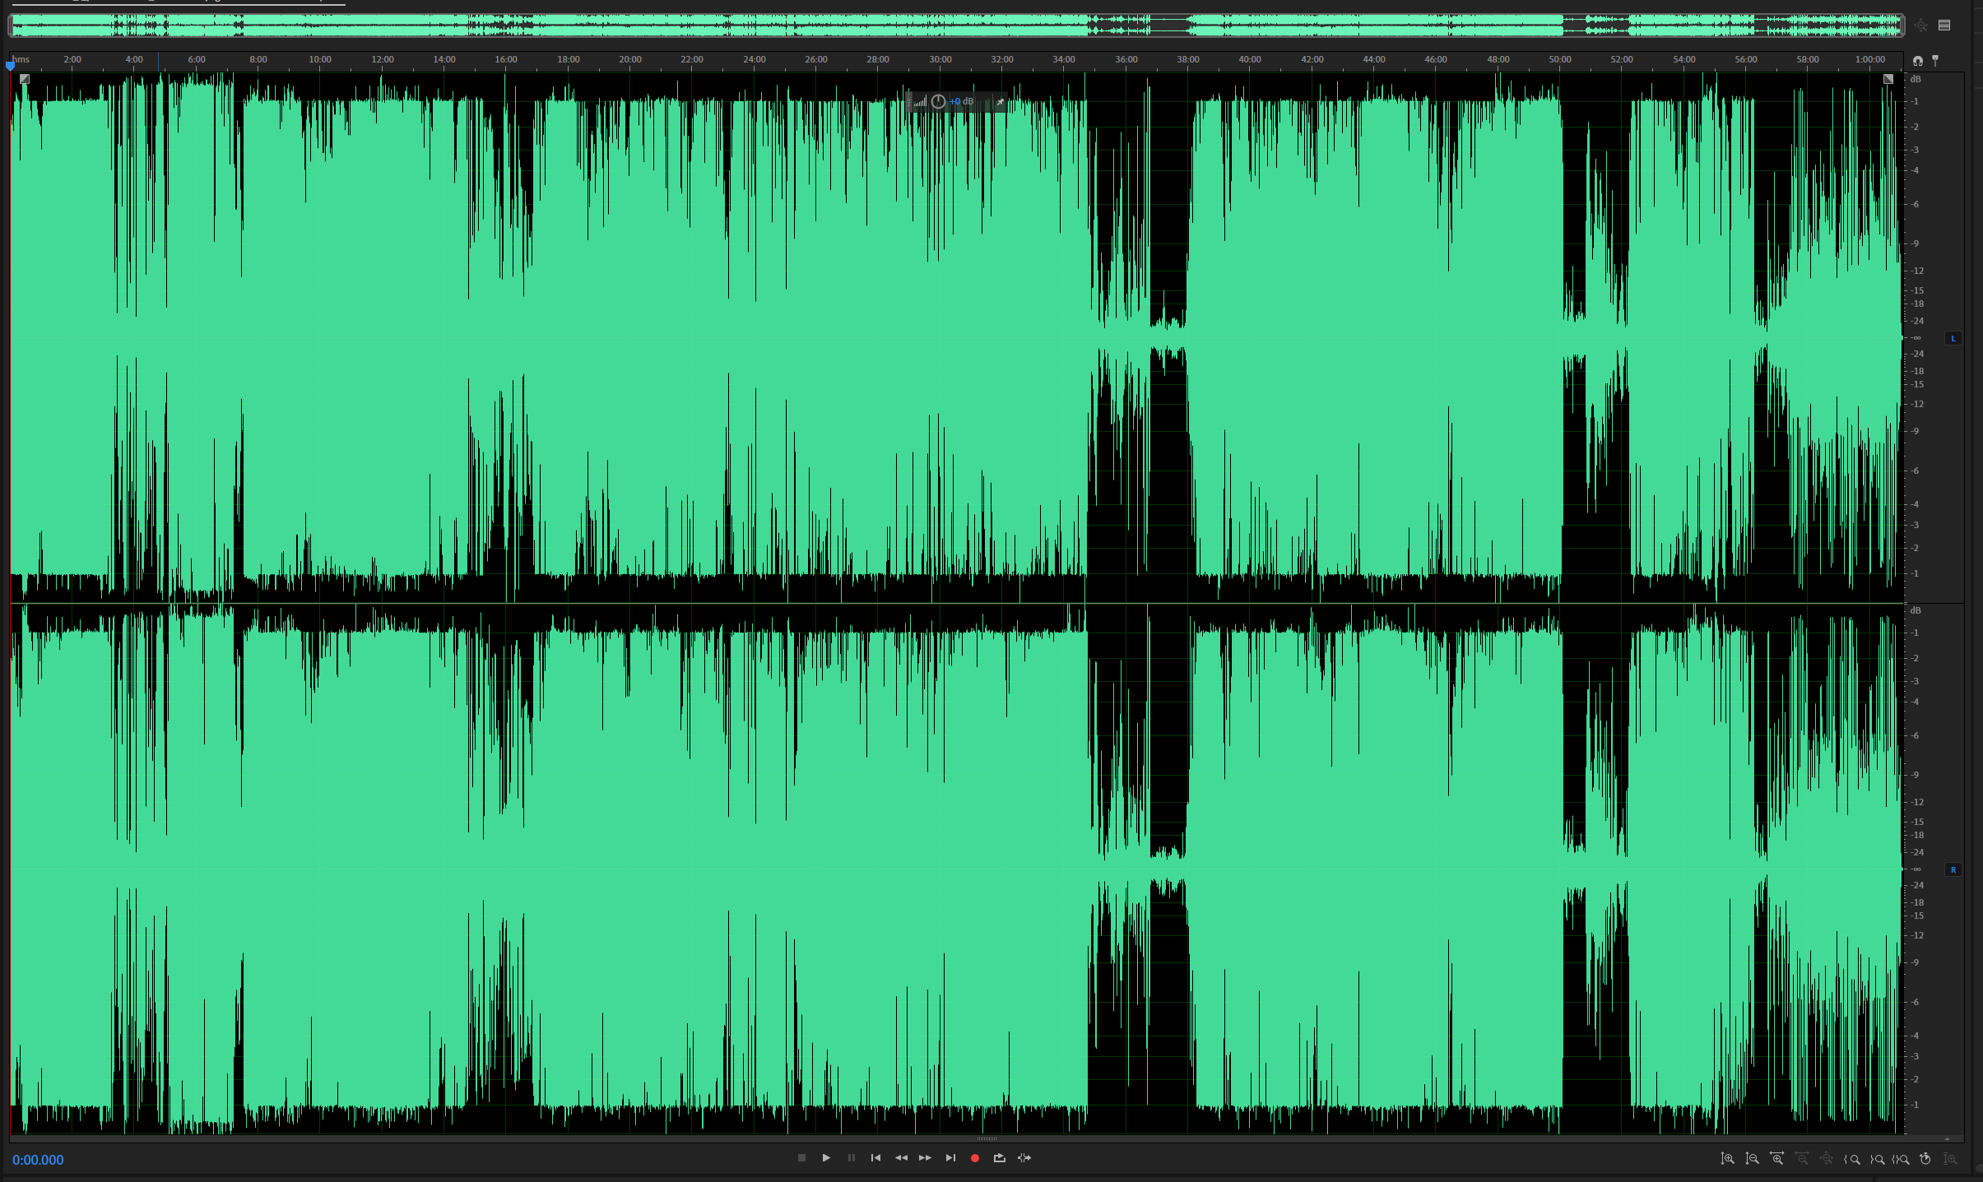Toggle Loop Playback in transport controls
This screenshot has width=1983, height=1182.
click(x=1000, y=1158)
